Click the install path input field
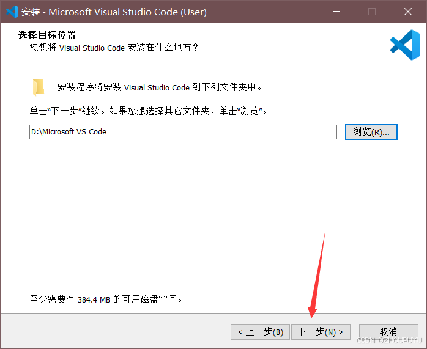The height and width of the screenshot is (349, 427). [x=183, y=132]
